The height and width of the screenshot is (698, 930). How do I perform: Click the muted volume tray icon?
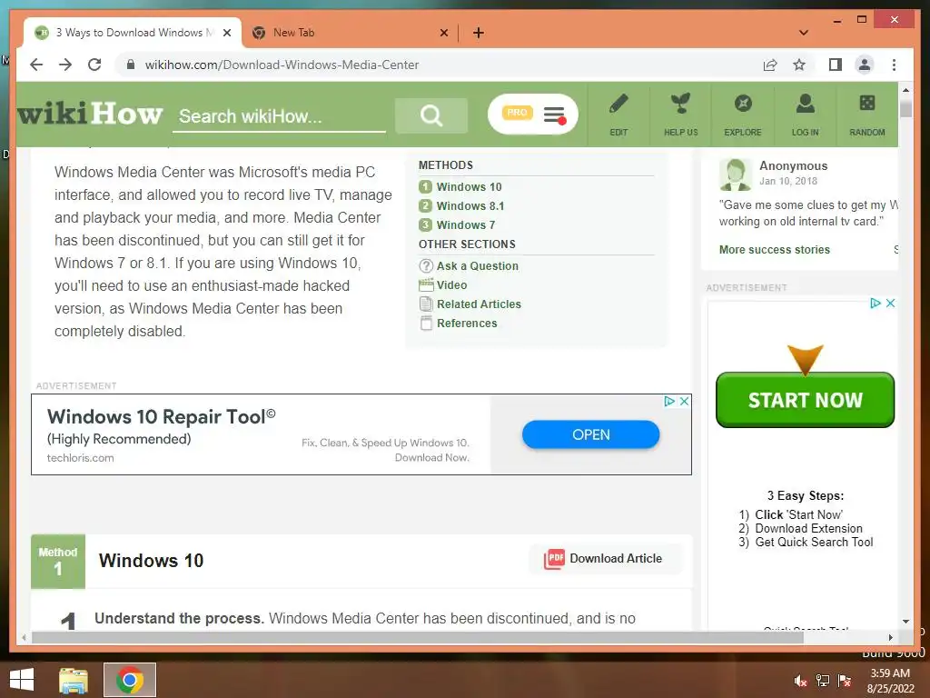coord(800,681)
